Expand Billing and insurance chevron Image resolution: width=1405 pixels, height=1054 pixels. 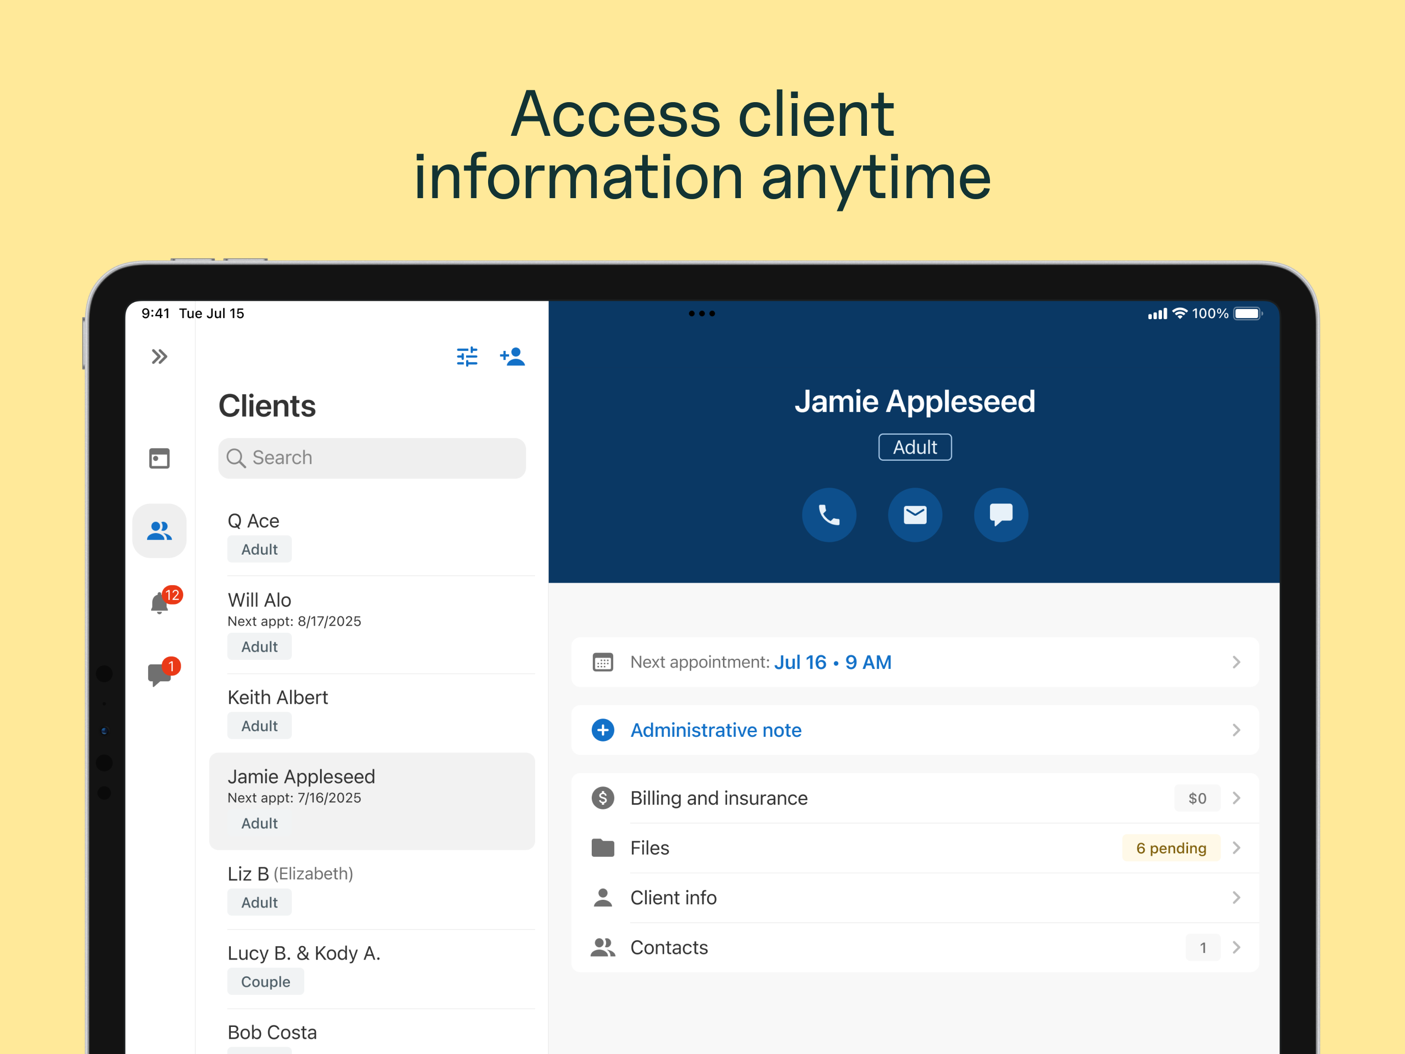(1236, 798)
